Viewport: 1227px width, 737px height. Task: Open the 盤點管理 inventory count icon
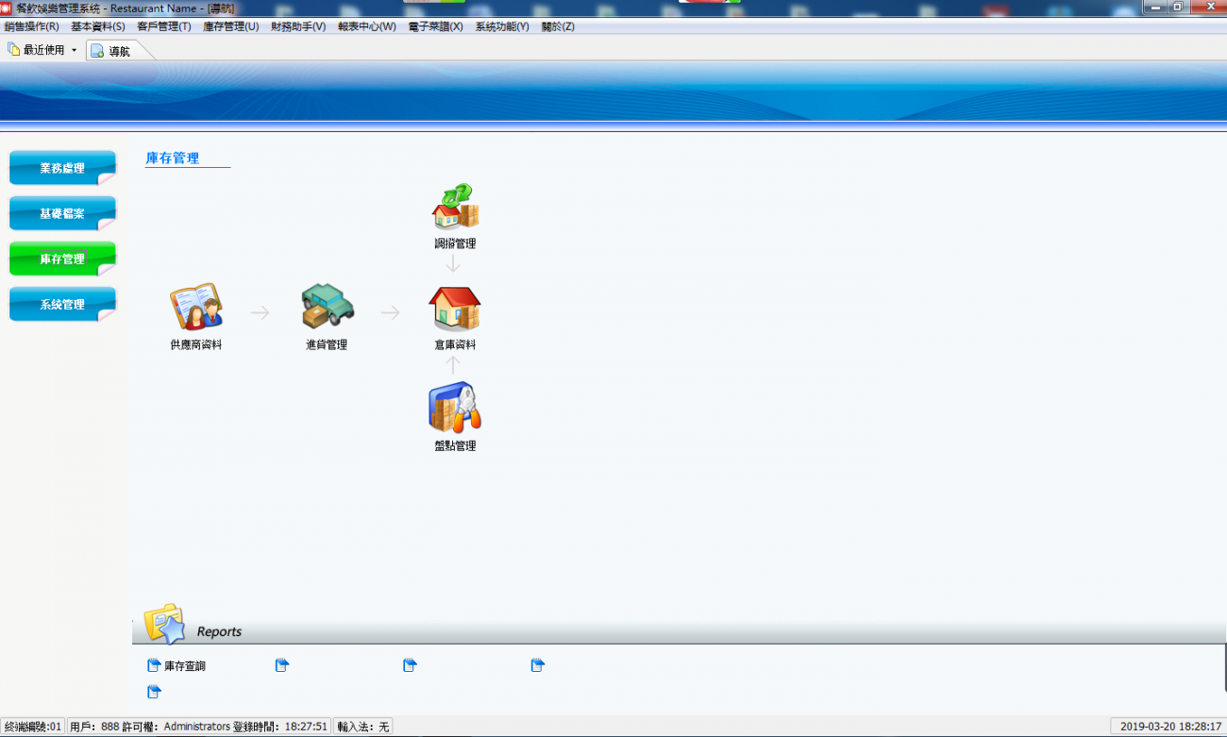click(x=455, y=408)
